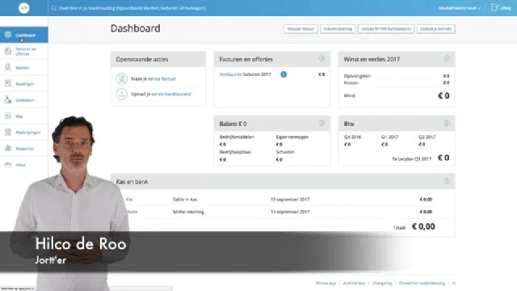Click the invoice icon beside Maak je eerste factuur
Screen dimensions: 517x291
click(122, 78)
